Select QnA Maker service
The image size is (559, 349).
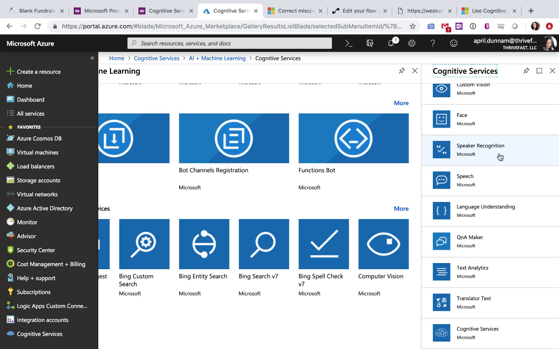[490, 241]
